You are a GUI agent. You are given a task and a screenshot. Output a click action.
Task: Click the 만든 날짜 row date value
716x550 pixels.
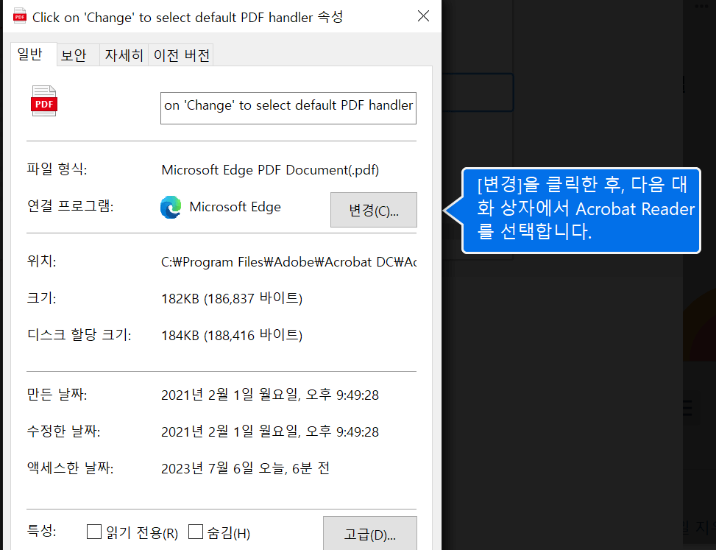pos(270,395)
